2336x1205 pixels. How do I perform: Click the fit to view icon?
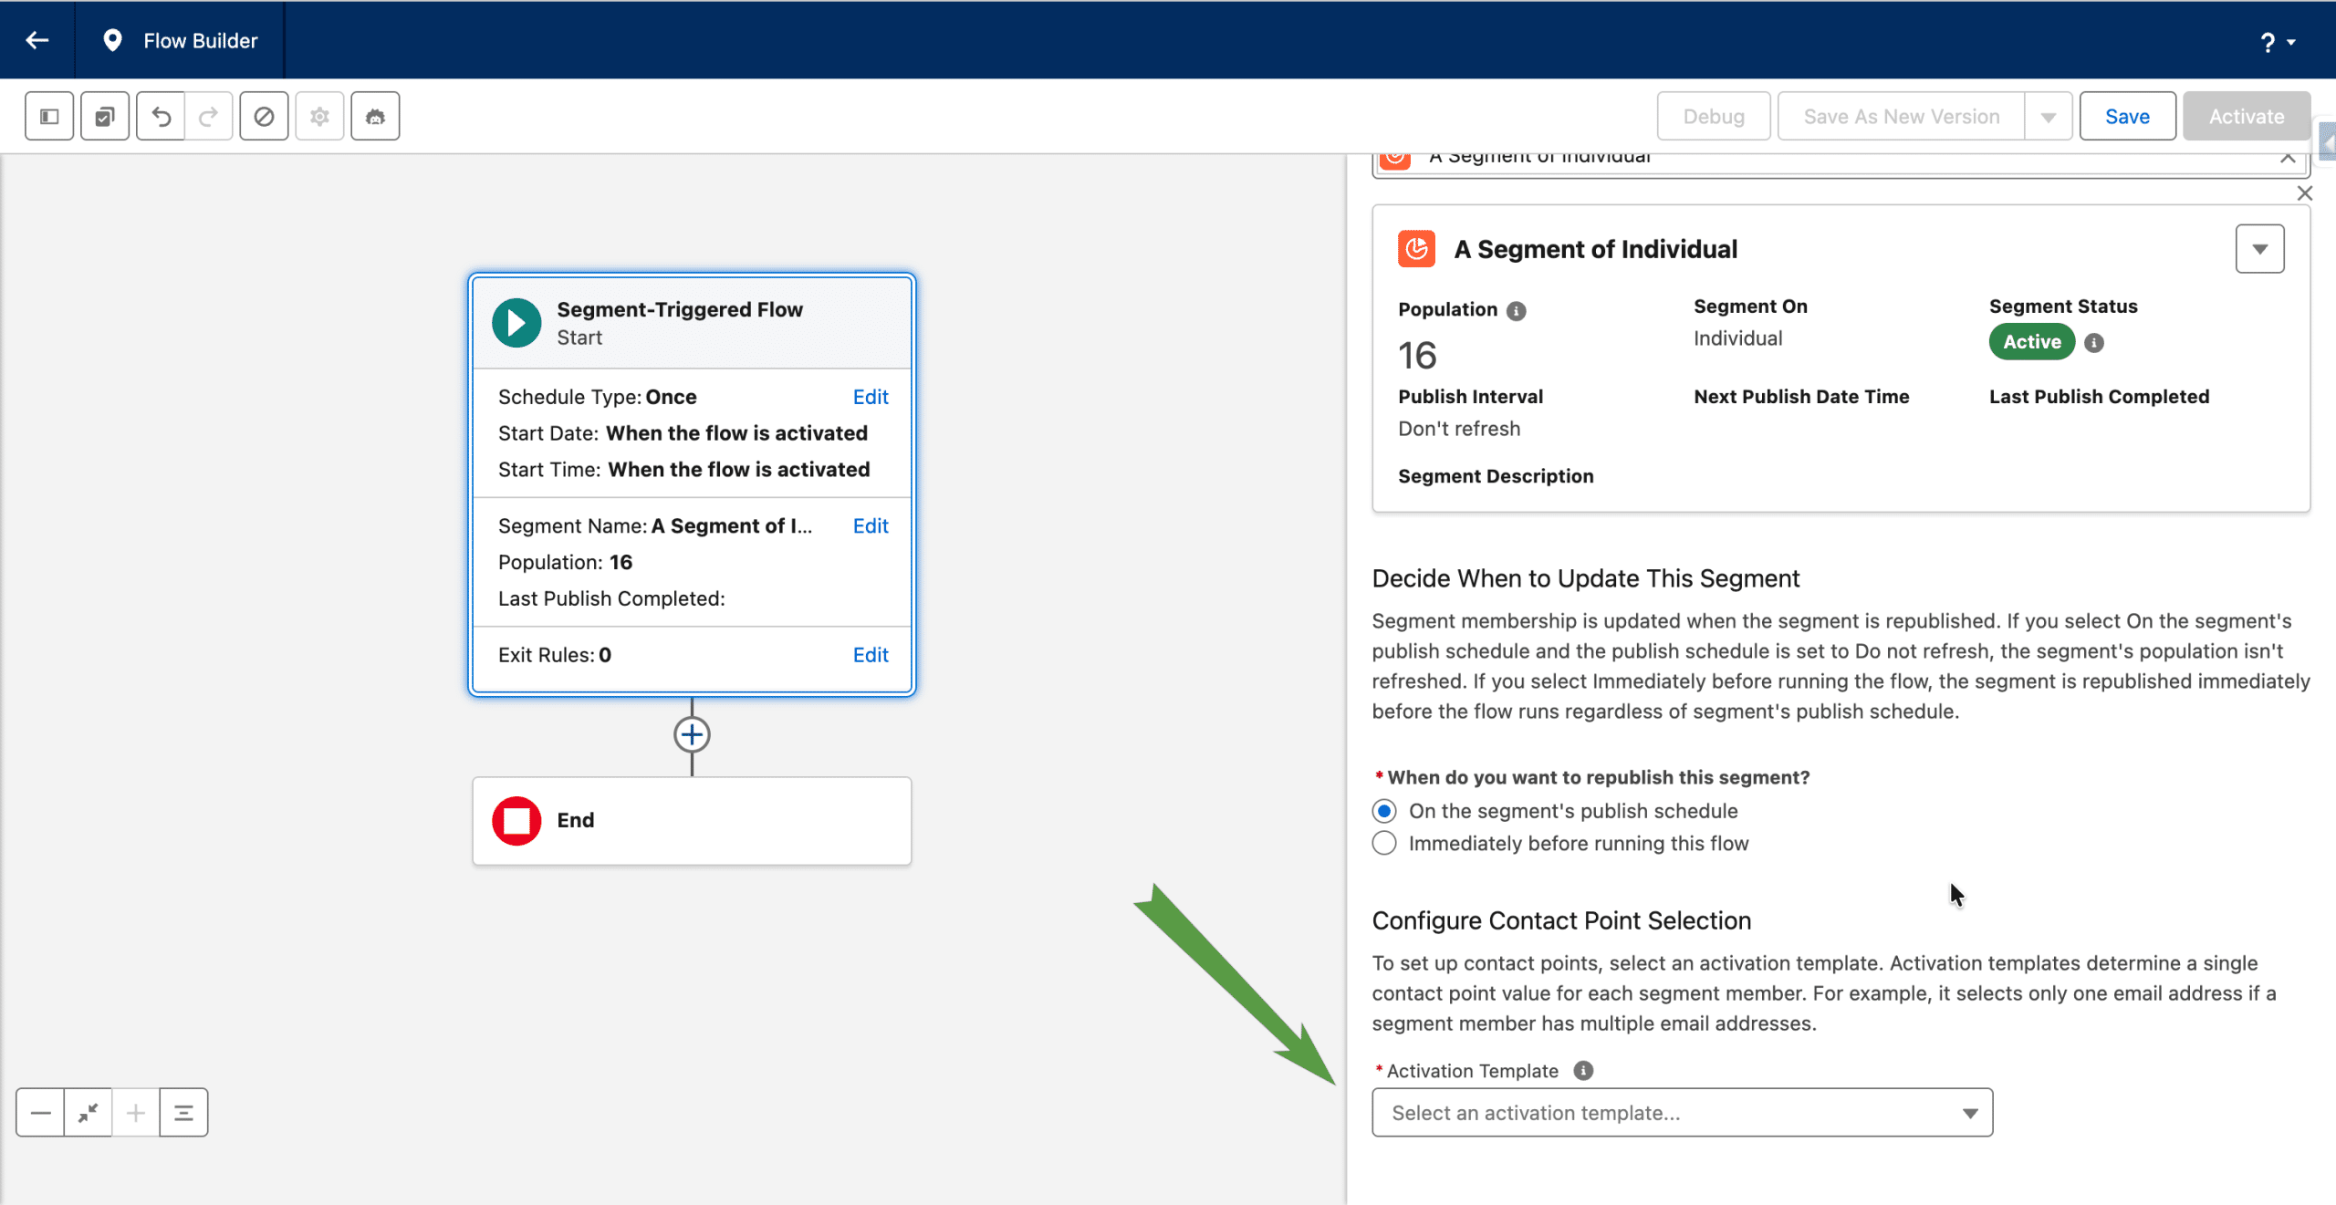pos(89,1113)
